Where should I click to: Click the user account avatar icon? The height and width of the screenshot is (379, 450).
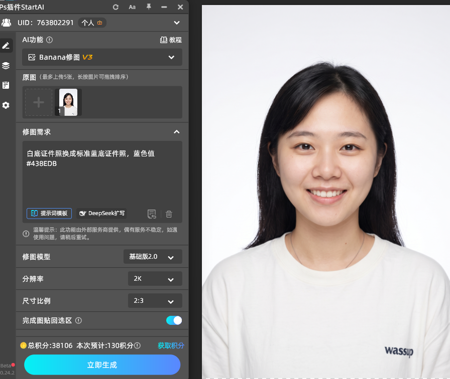(7, 23)
